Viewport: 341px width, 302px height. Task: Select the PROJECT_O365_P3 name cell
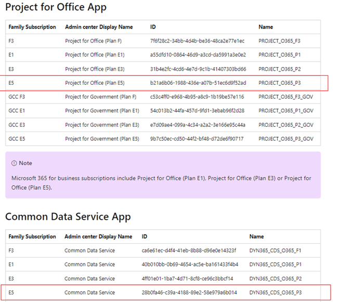click(x=279, y=83)
